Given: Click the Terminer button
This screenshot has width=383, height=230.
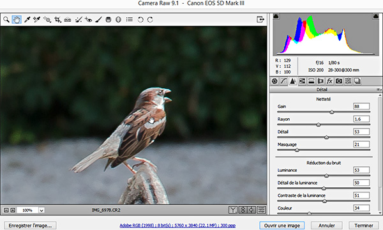Looking at the screenshot, I should click(x=364, y=226).
